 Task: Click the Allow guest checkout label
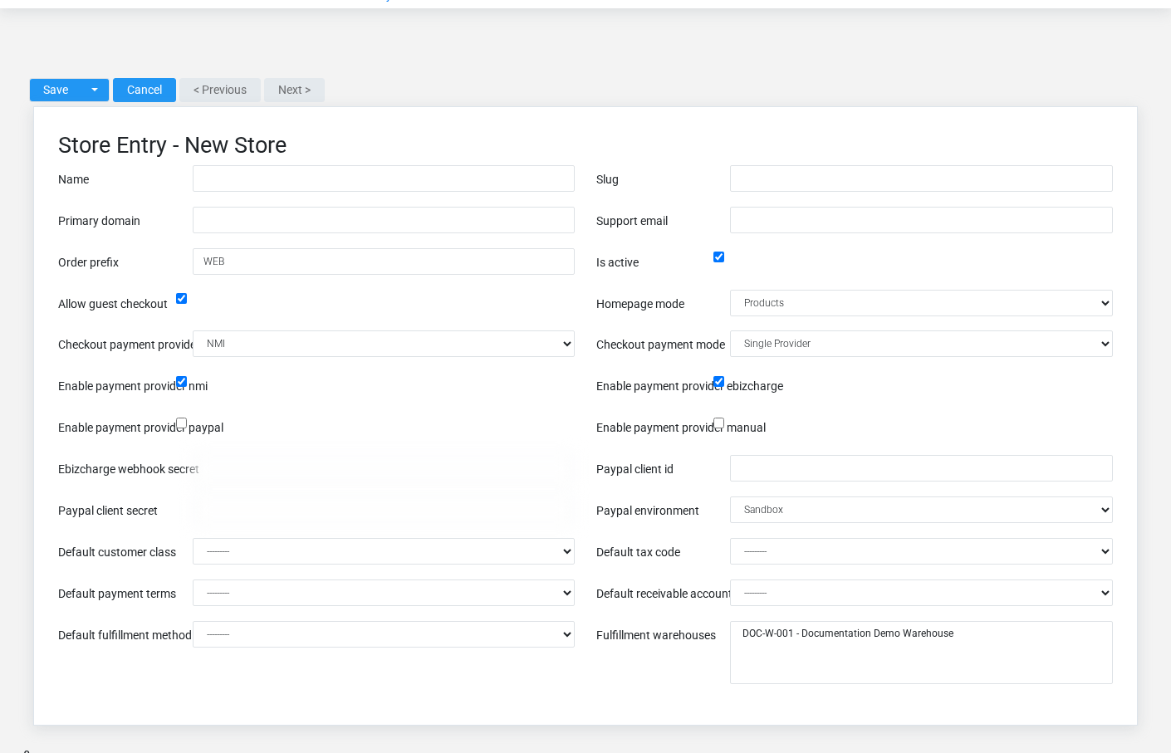pyautogui.click(x=113, y=304)
